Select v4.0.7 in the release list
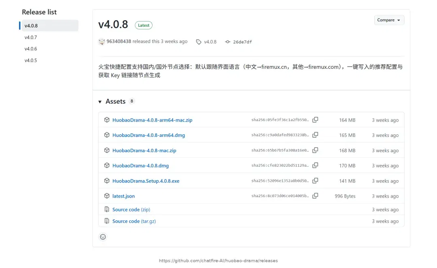The width and height of the screenshot is (437, 268). click(x=31, y=37)
